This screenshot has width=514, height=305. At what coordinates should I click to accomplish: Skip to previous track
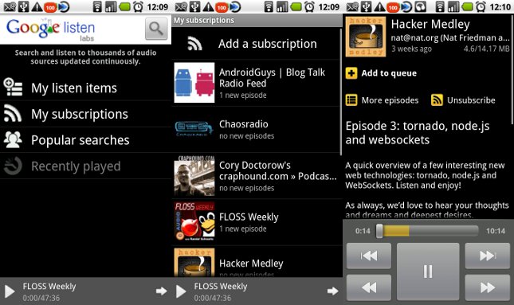click(x=369, y=256)
